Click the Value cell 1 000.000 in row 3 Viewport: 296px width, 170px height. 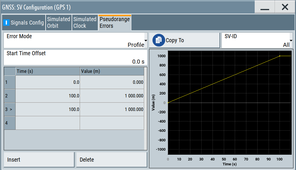[x=112, y=110]
